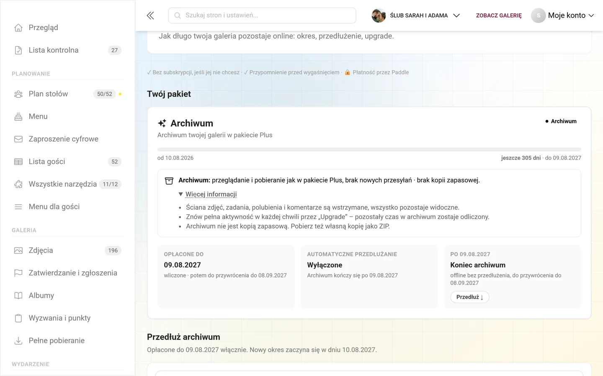
Task: Click the Archiwum box icon in info panel
Action: (x=169, y=180)
